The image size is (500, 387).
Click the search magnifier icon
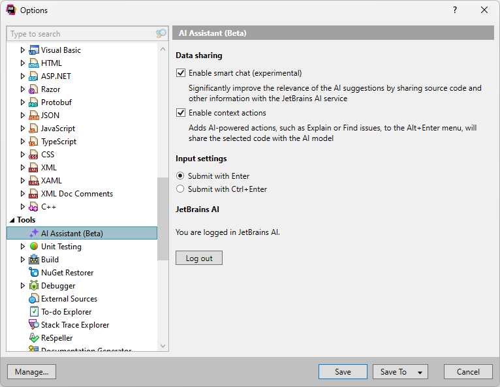coord(161,33)
